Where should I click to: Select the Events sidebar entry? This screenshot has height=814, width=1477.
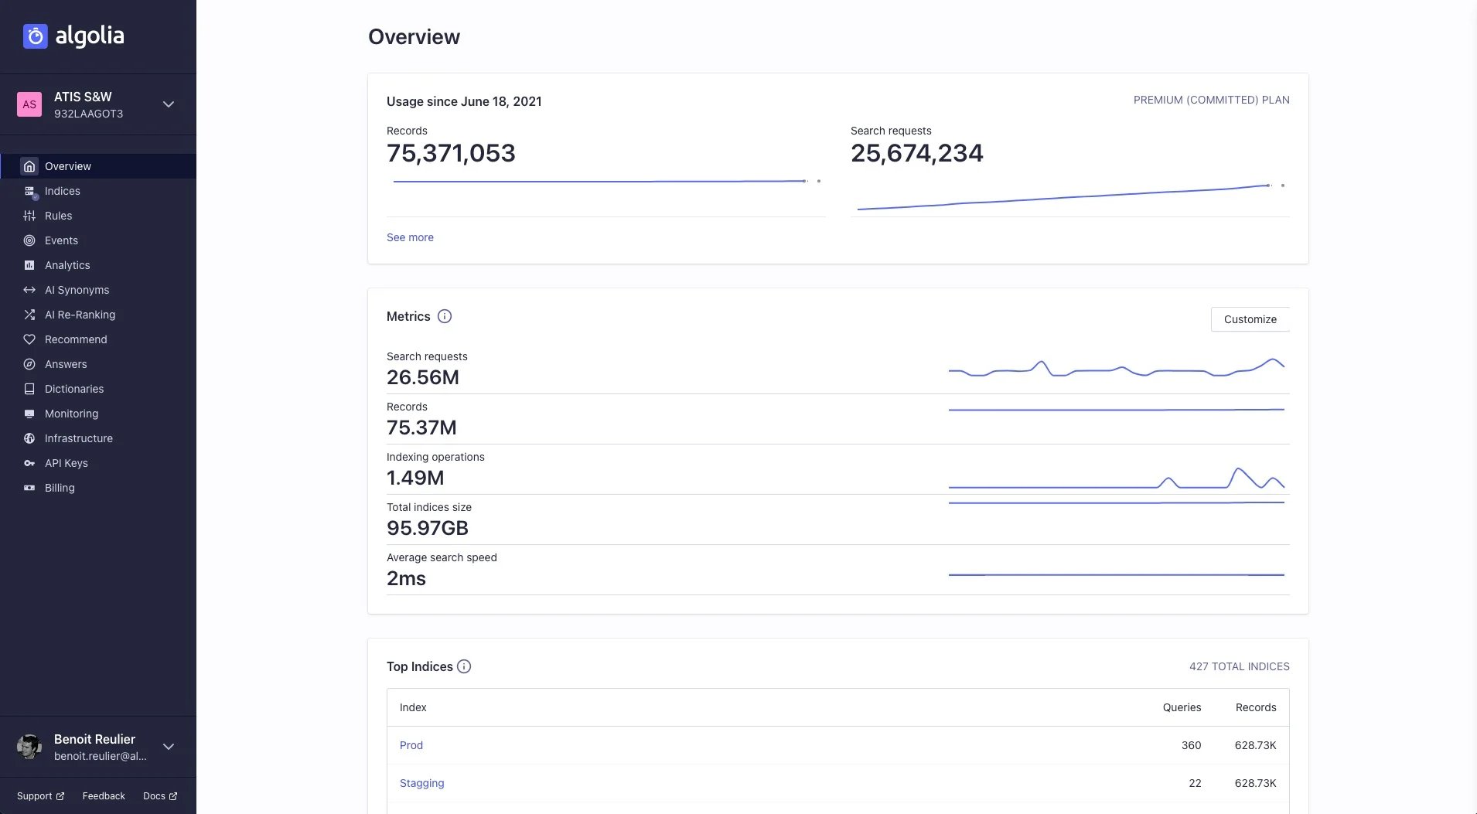click(x=61, y=240)
